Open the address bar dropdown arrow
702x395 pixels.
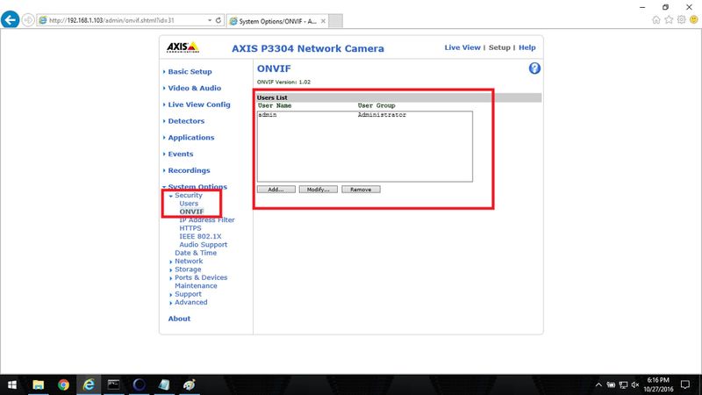210,20
